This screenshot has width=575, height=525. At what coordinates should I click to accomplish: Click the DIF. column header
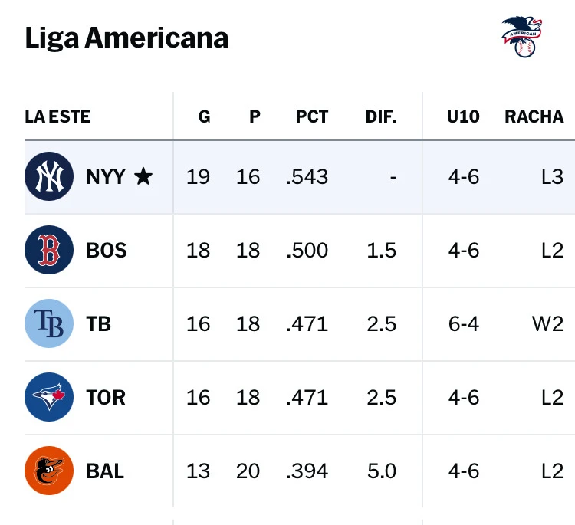point(381,116)
